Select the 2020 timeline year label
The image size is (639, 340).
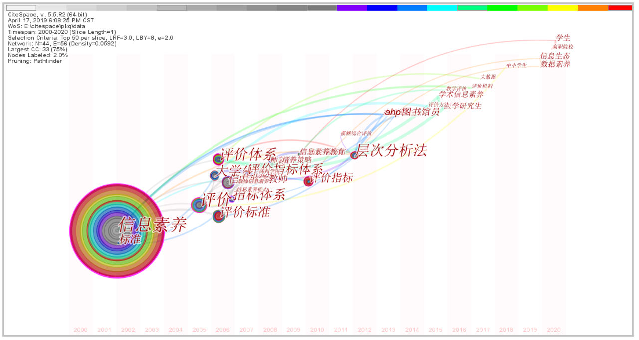tap(554, 330)
